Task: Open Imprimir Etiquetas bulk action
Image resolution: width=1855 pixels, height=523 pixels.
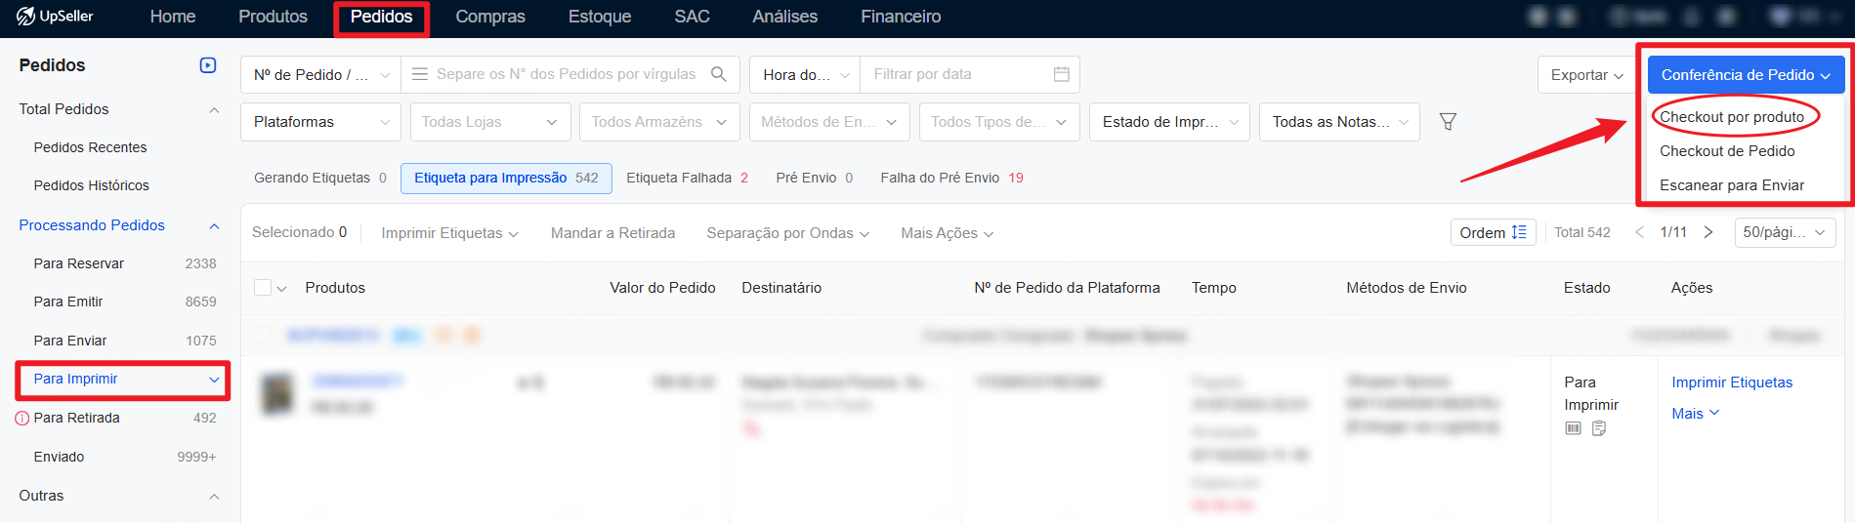Action: tap(449, 233)
